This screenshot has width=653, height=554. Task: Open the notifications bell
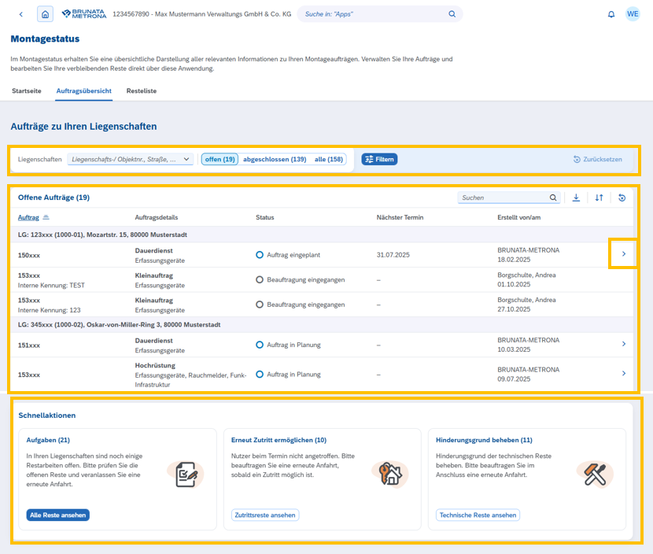coord(611,14)
